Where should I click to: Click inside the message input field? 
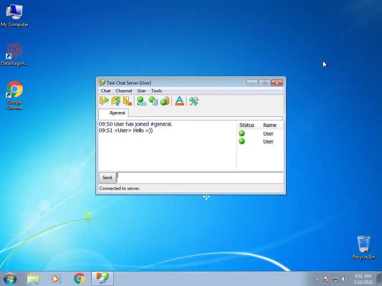point(200,178)
